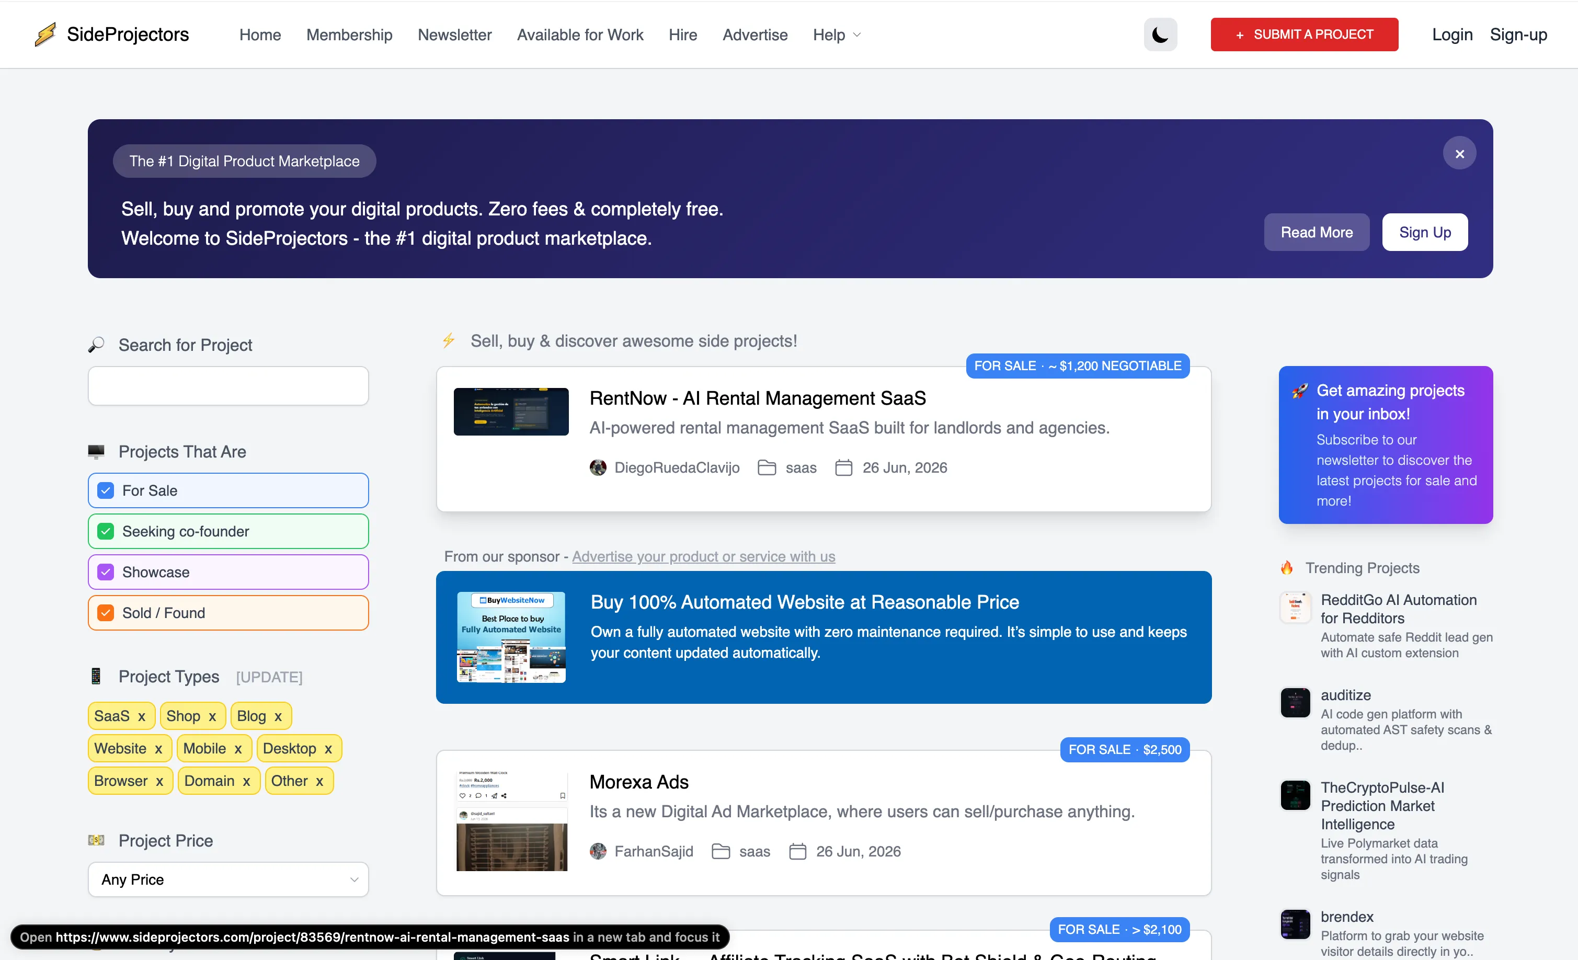Open the Hire nav item
The height and width of the screenshot is (960, 1578).
point(683,35)
